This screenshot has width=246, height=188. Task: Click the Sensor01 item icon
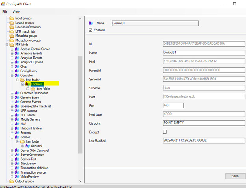tap(28, 146)
